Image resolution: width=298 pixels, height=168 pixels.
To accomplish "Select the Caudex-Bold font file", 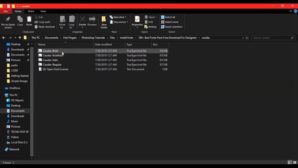I will pos(103,51).
